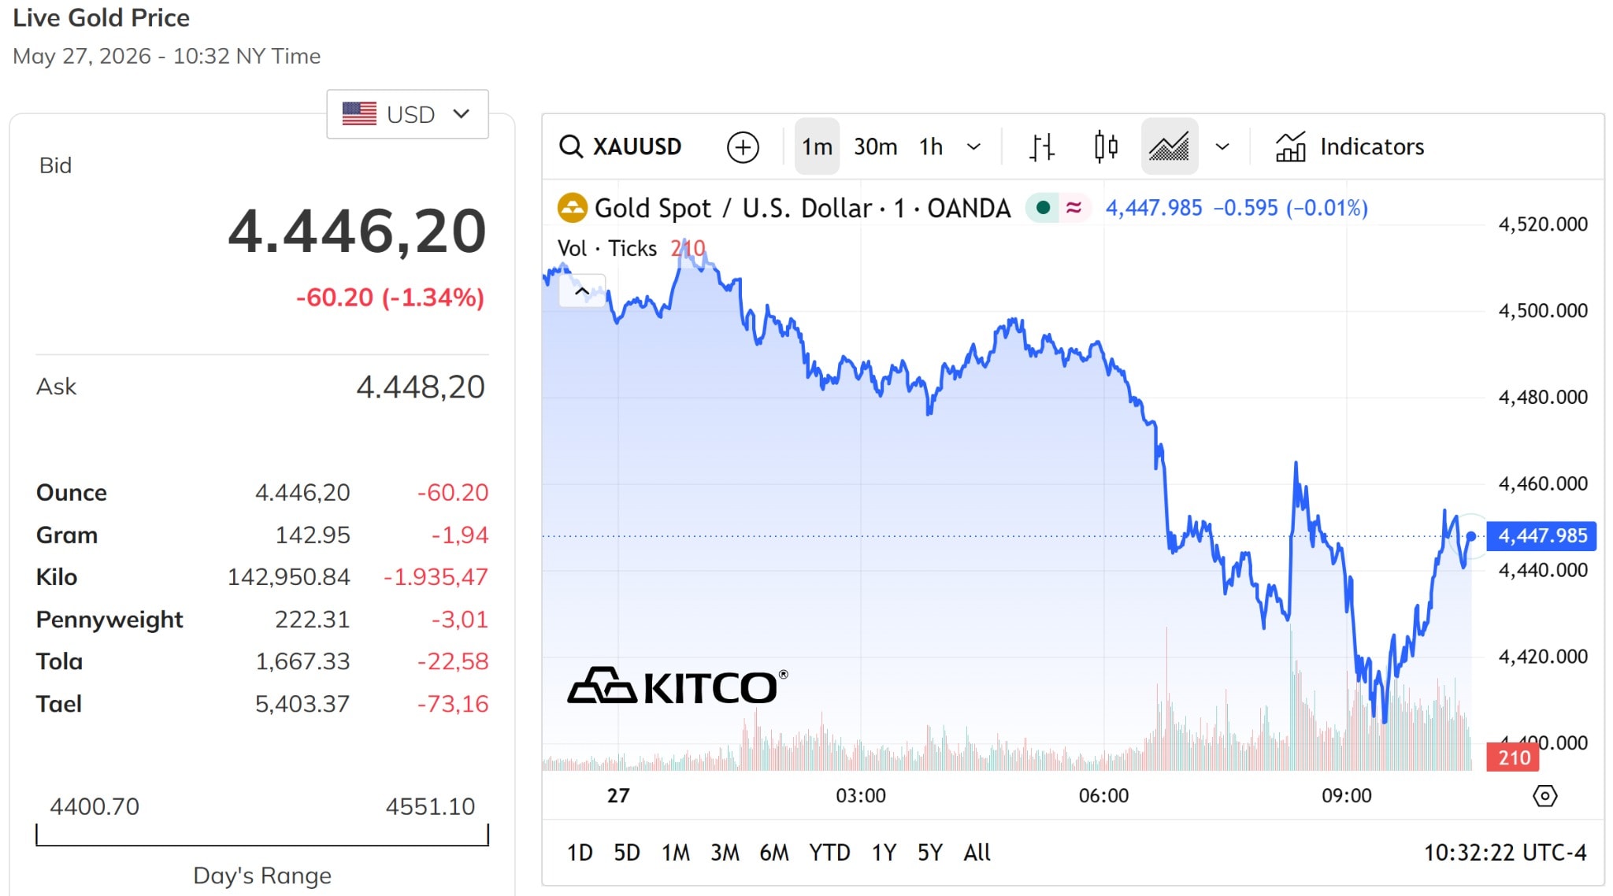Select the Candles chart style icon
The height and width of the screenshot is (896, 1613).
pyautogui.click(x=1106, y=146)
